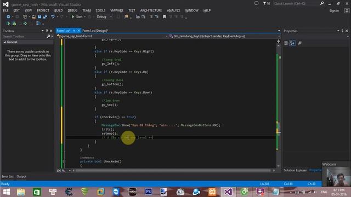Viewport: 351px width, 197px height.
Task: Toggle a bookmark on current line
Action: pyautogui.click(x=165, y=17)
